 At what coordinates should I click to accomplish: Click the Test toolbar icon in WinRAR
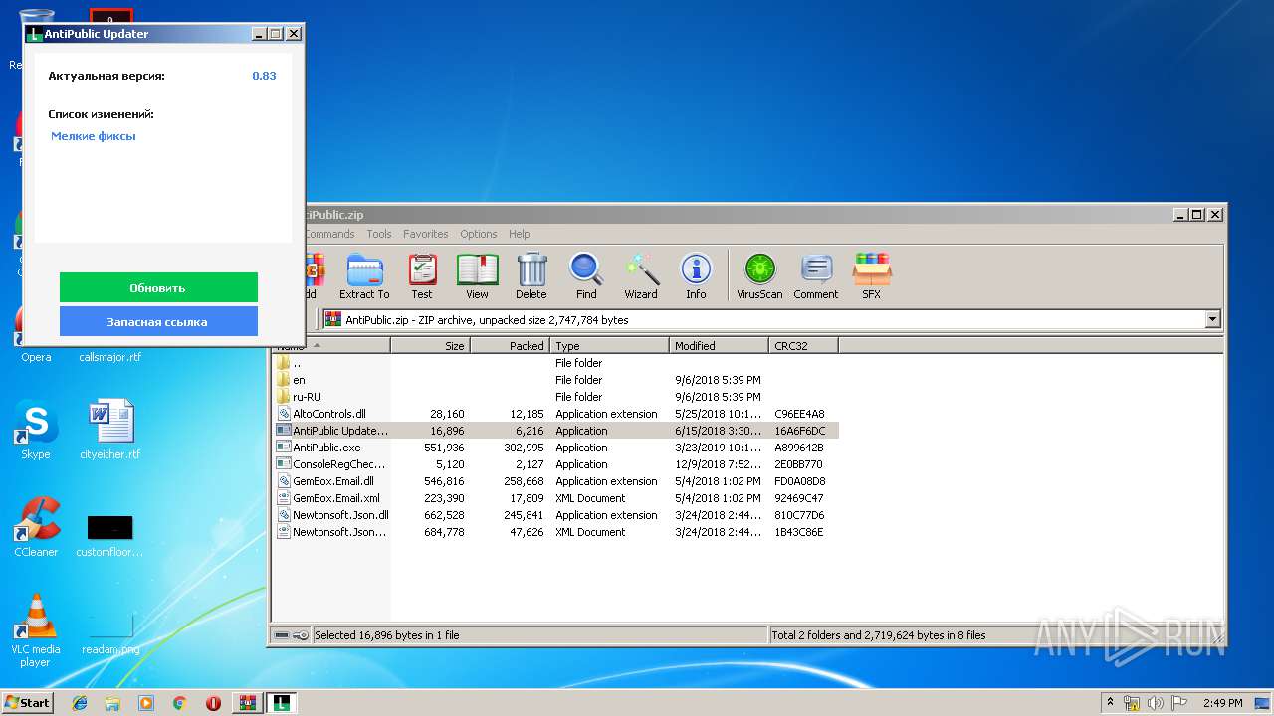click(422, 275)
